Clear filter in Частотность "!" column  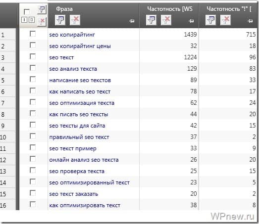(x=225, y=20)
